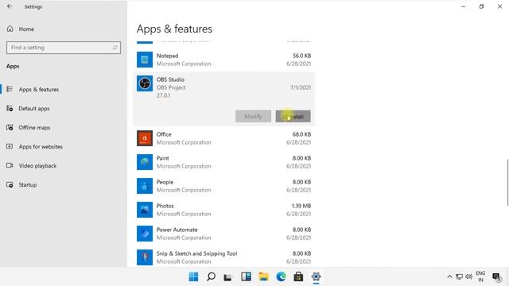
Task: Uninstall OBS Studio
Action: click(293, 117)
